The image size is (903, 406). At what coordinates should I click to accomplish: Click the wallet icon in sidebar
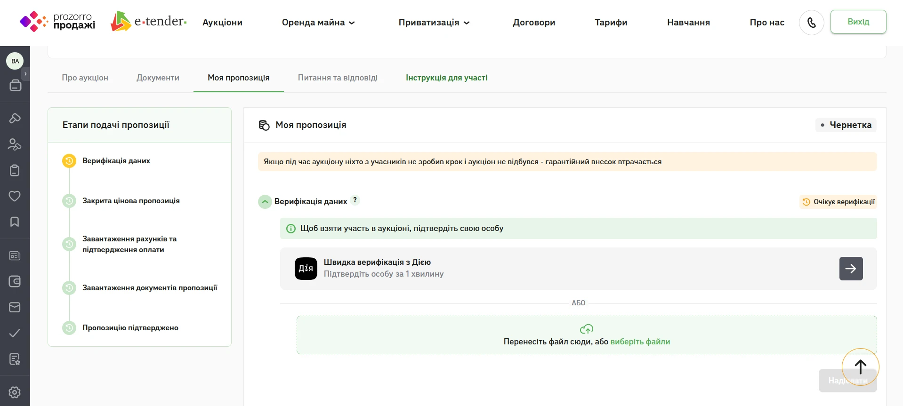tap(15, 281)
